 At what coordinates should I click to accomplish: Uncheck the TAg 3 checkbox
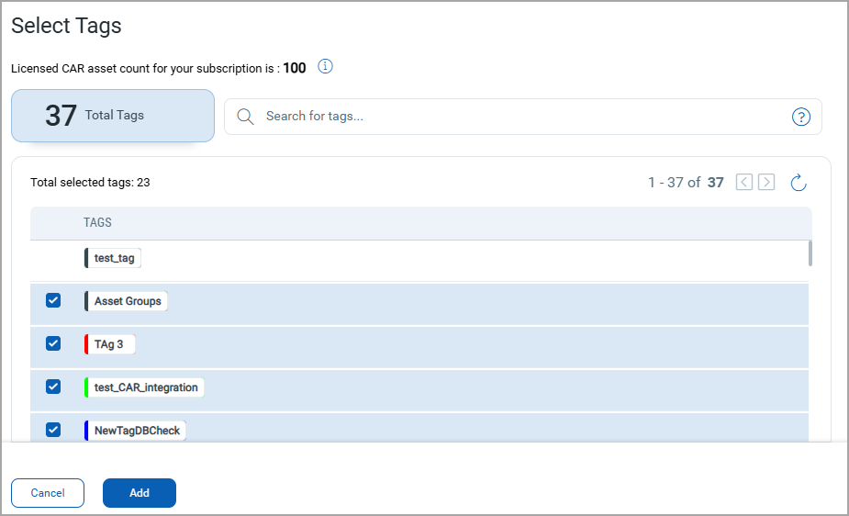click(53, 343)
